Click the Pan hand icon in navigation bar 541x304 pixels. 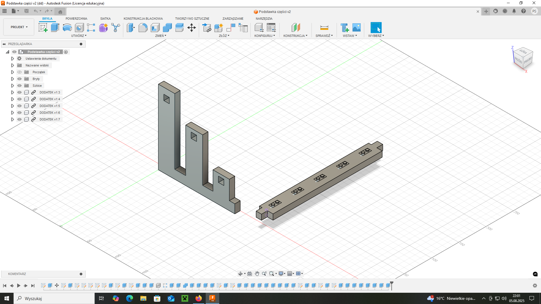[257, 274]
